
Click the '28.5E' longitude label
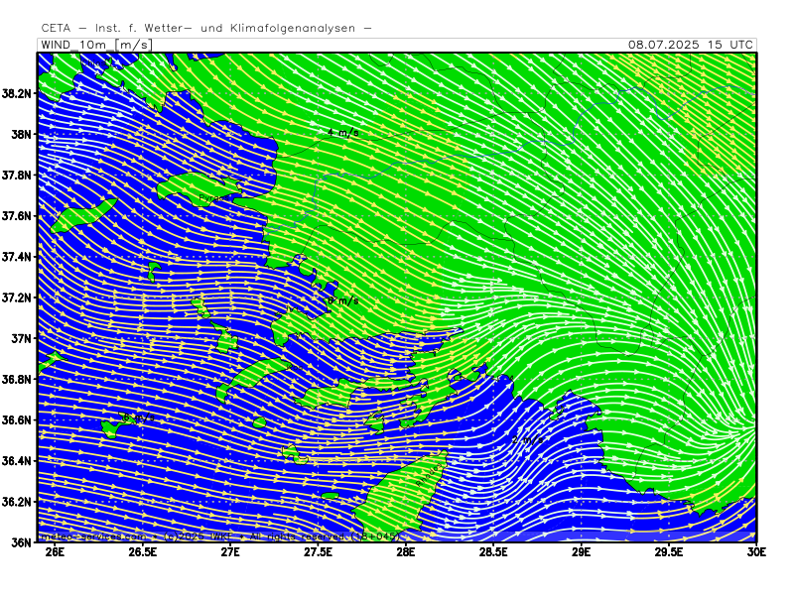493,552
